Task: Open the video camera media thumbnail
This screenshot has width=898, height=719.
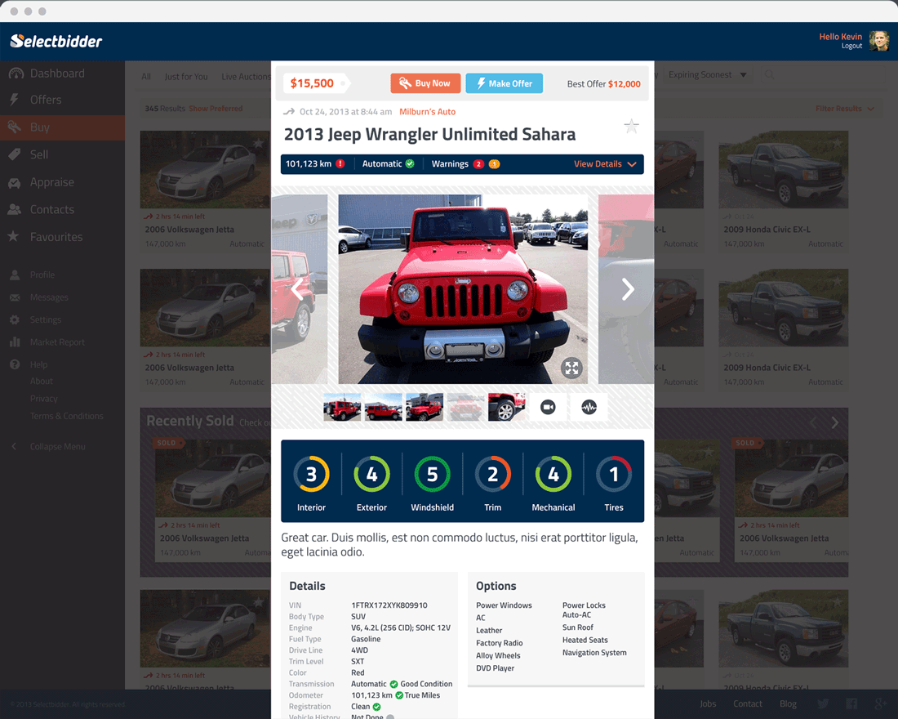Action: (x=548, y=407)
